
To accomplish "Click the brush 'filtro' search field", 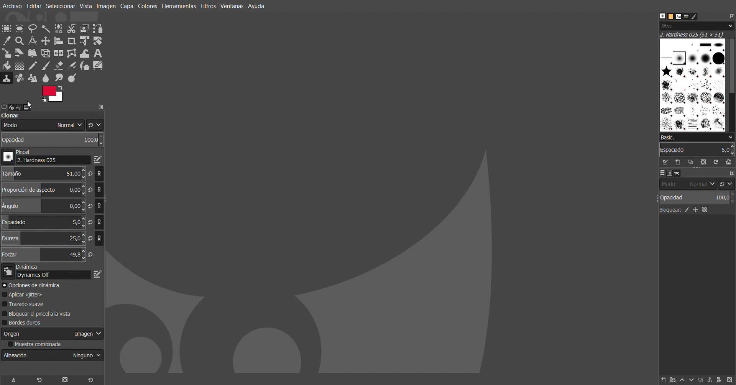I will point(693,26).
